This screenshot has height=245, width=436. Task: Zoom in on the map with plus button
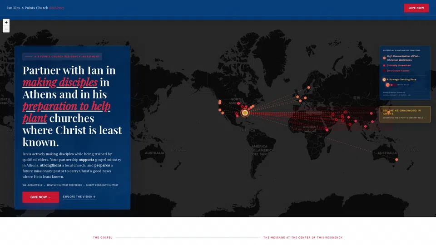click(6, 22)
